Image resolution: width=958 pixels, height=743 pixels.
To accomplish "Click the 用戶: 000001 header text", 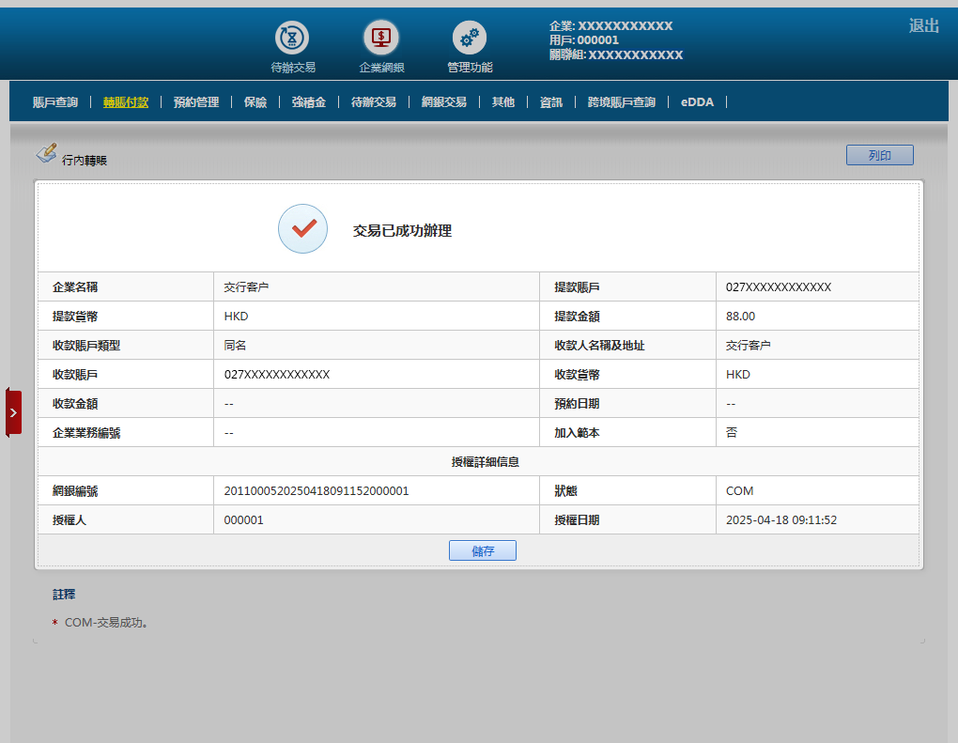I will [583, 40].
